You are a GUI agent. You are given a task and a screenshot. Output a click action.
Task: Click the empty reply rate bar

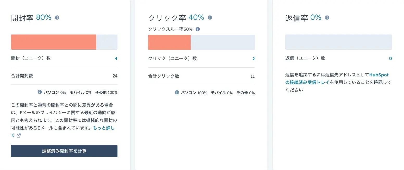pyautogui.click(x=338, y=42)
